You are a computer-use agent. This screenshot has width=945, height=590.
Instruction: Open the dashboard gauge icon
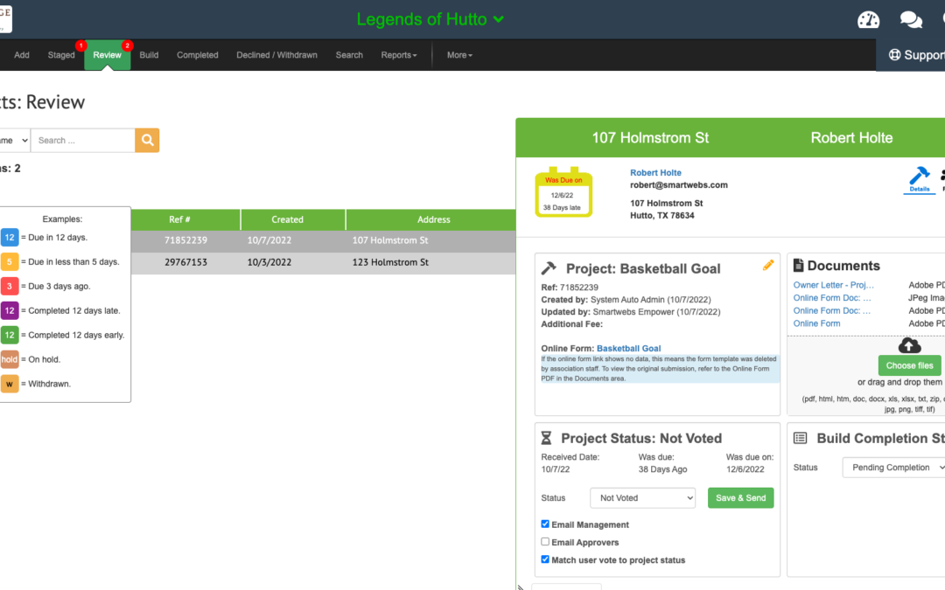pos(868,19)
